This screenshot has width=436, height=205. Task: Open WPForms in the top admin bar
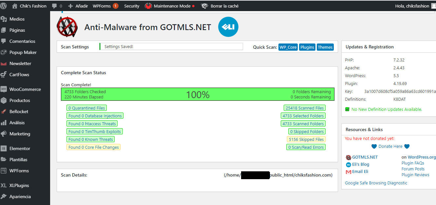tap(105, 6)
